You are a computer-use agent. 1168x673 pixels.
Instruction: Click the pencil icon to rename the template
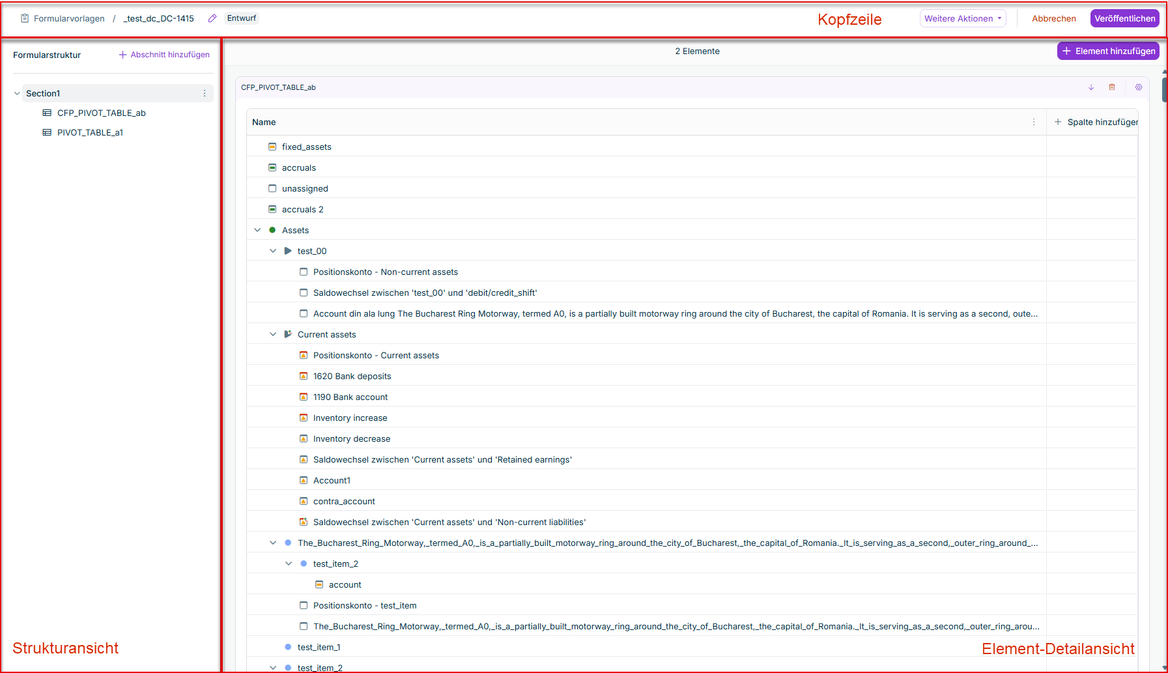[212, 18]
